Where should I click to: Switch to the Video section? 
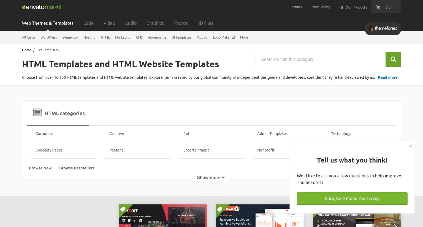pyautogui.click(x=109, y=23)
